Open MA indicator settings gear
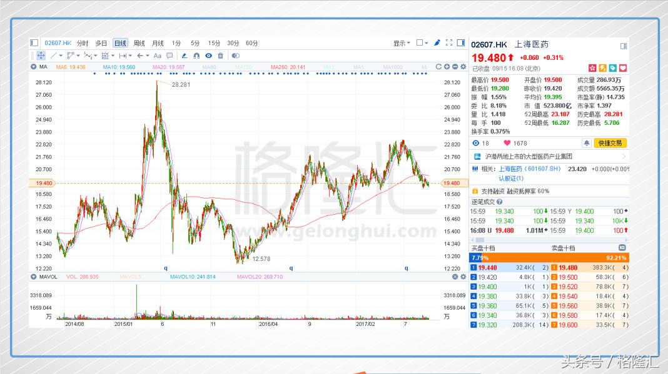668x374 pixels. (x=463, y=67)
